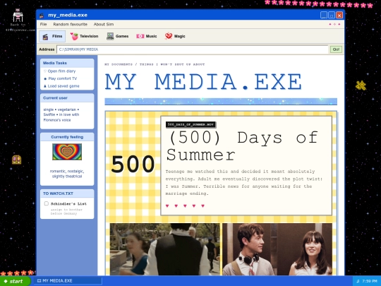Click the Films clapperboard icon
Viewport: 381px width, 286px height.
(45, 37)
